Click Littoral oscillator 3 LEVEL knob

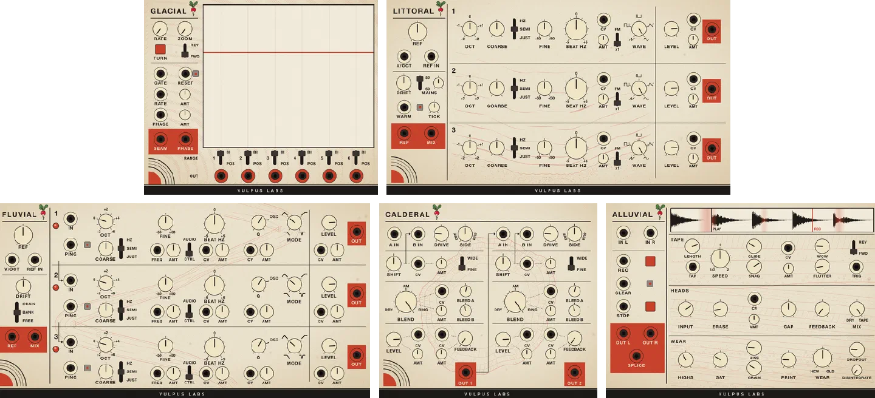click(x=671, y=147)
